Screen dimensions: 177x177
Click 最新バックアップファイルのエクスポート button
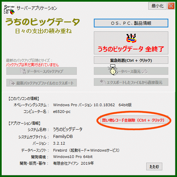pyautogui.click(x=41, y=83)
